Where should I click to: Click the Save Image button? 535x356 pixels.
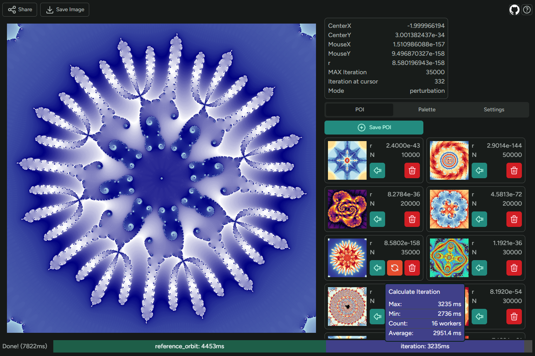tap(65, 10)
